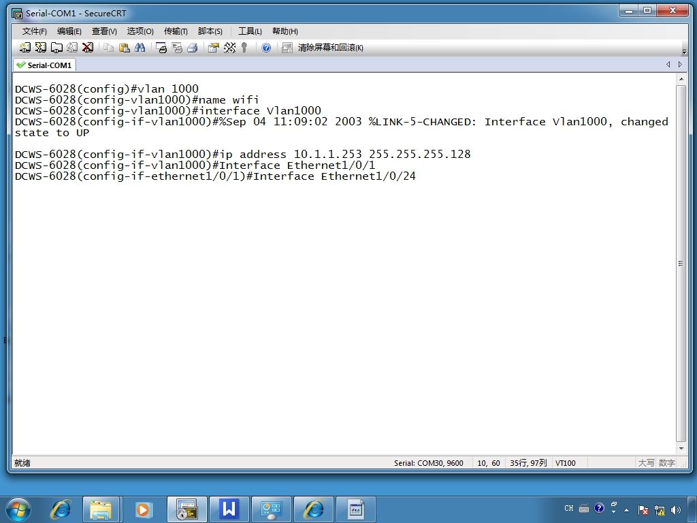Click the network tray icon
This screenshot has height=523, width=697.
(x=660, y=510)
